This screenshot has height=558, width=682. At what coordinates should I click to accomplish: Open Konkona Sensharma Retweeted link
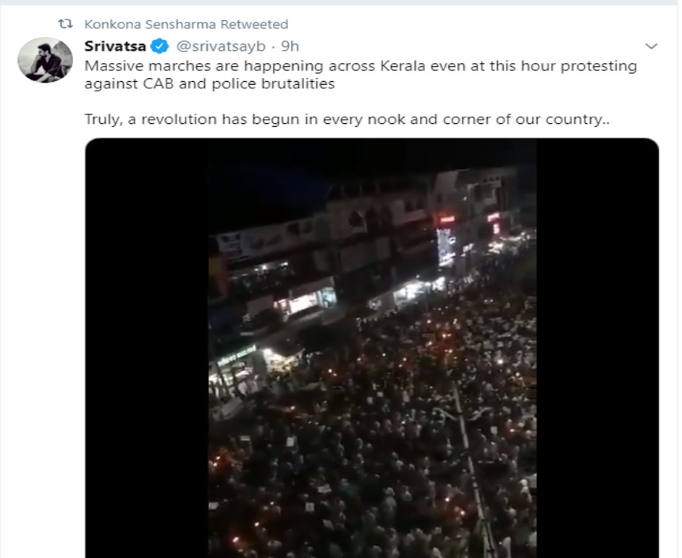[186, 25]
